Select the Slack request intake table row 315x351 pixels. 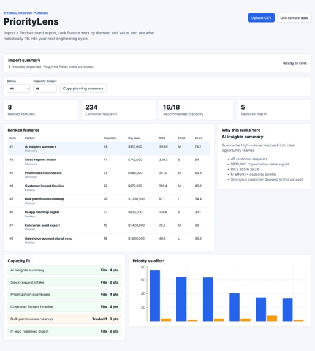(109, 161)
